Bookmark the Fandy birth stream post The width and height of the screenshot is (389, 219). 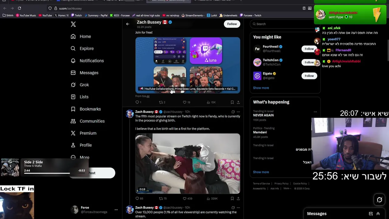click(232, 198)
